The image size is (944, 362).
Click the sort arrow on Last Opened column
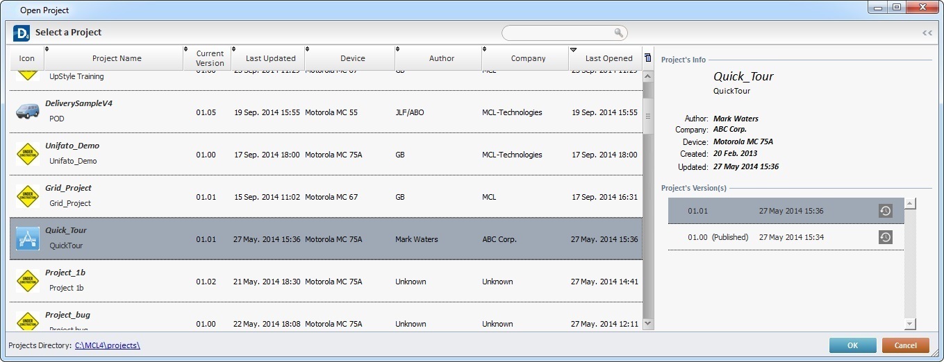tap(573, 50)
